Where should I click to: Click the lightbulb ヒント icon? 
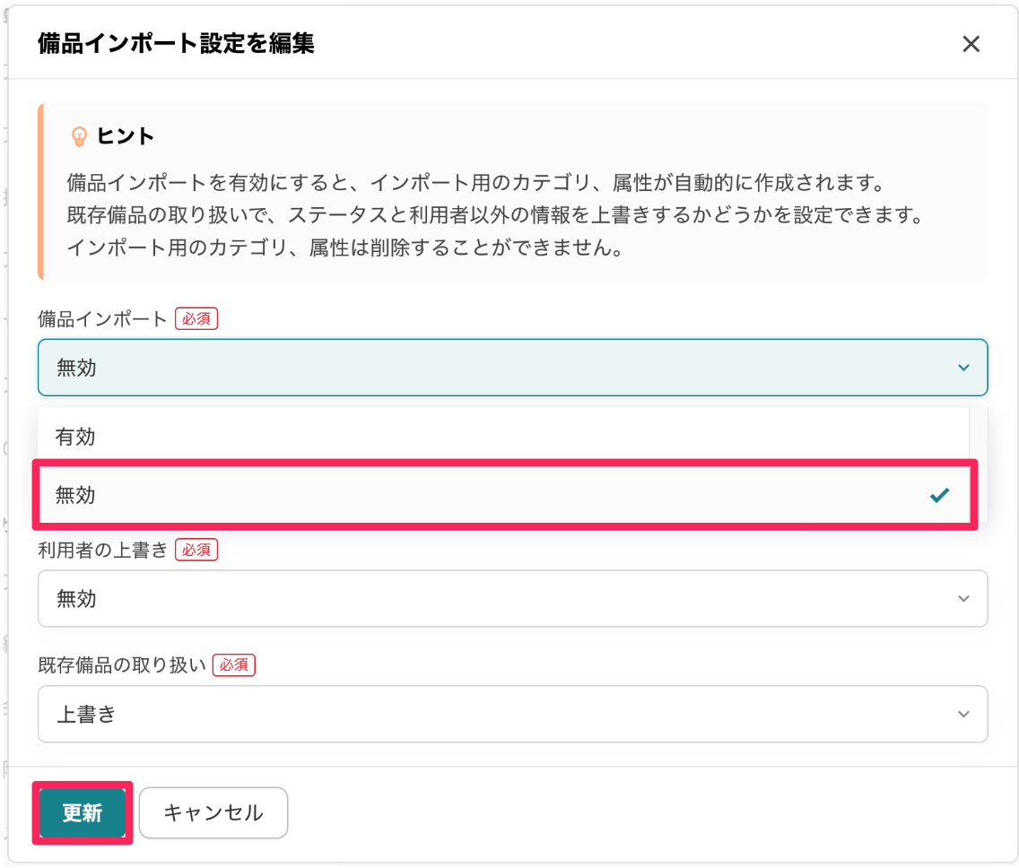pos(79,136)
